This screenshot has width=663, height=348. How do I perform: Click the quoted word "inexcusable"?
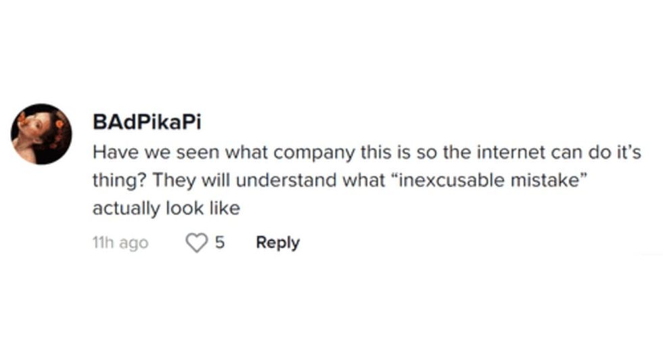coord(437,182)
